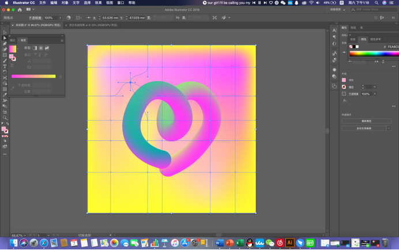Screen dimensions: 399x250
Task: Select the Paintbrush tool
Action: pyautogui.click(x=5, y=61)
